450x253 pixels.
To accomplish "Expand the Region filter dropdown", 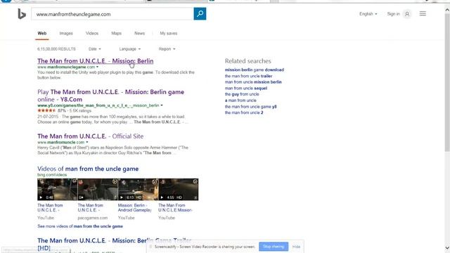I will 167,49.
